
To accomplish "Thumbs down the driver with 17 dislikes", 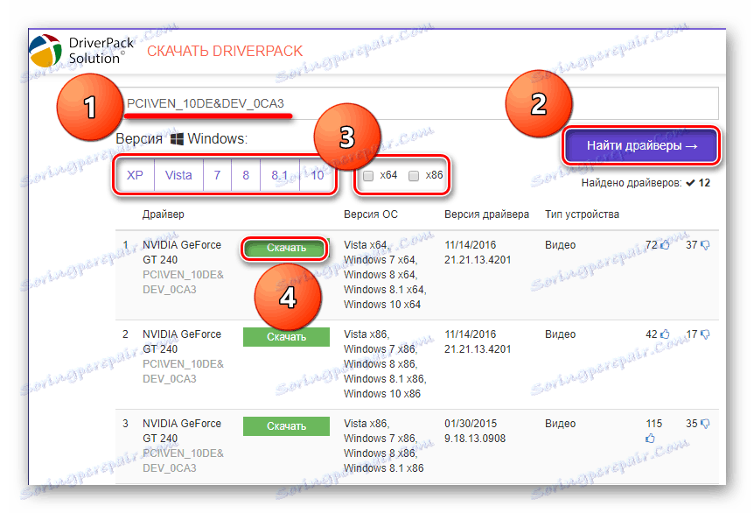I will (705, 334).
